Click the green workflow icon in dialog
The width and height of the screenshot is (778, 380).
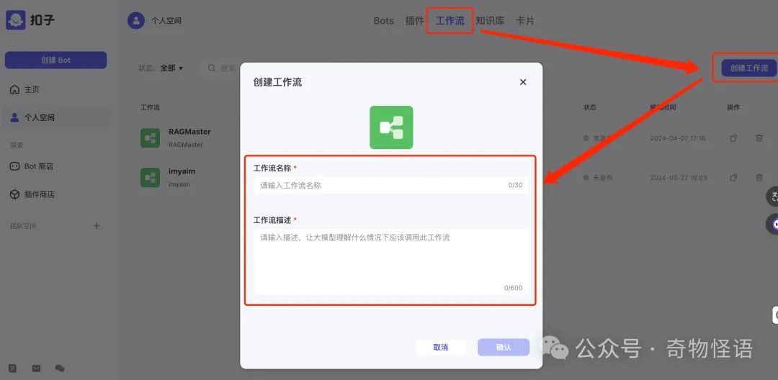[391, 127]
